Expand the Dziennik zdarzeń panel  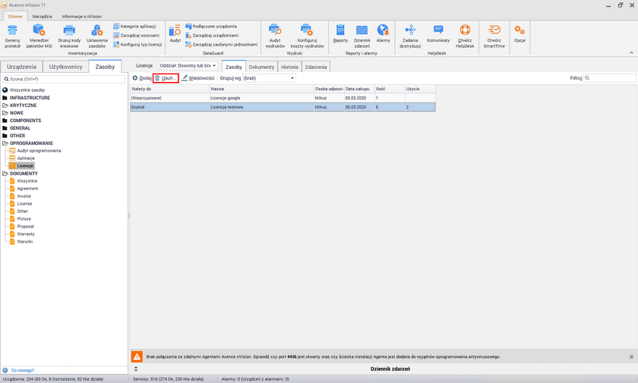[x=136, y=368]
